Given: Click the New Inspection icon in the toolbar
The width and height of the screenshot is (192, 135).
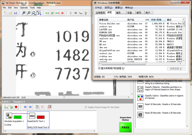Looking at the screenshot, I should [x=6, y=13].
